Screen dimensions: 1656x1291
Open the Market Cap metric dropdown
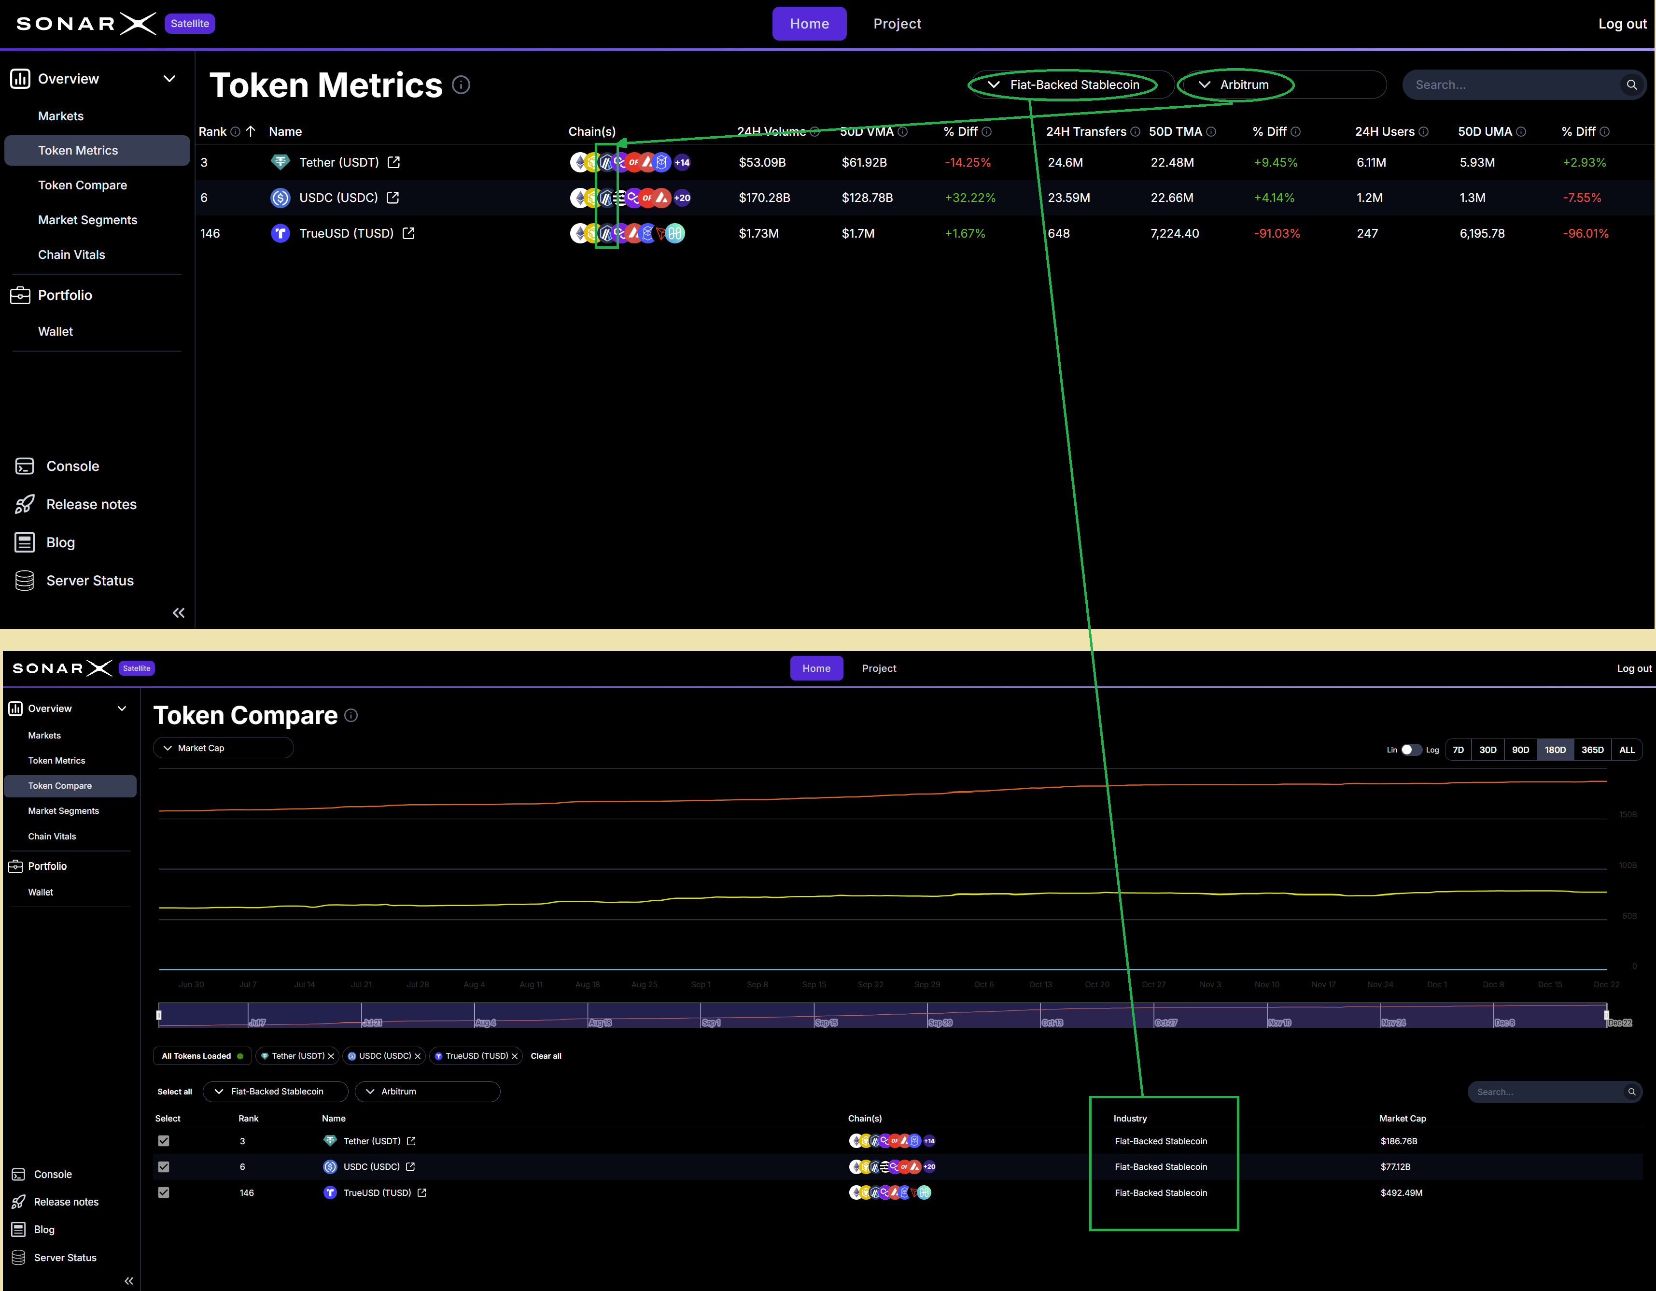point(223,748)
